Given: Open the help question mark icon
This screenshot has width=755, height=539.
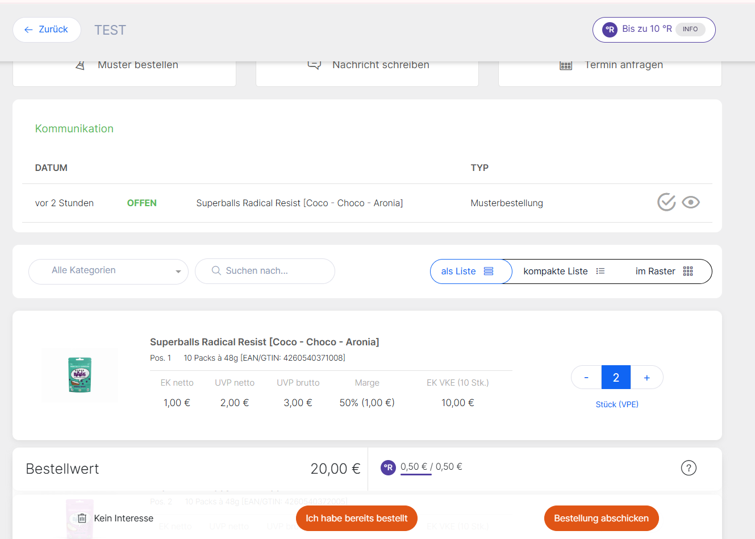Looking at the screenshot, I should (x=688, y=468).
